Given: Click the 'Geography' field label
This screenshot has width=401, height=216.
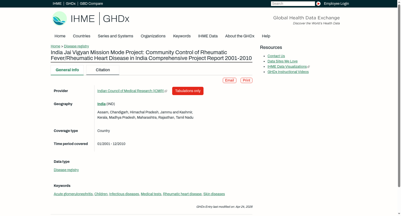Looking at the screenshot, I should click(x=63, y=104).
